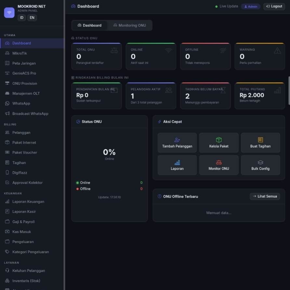Switch language to EN
Screen dimensions: 290x290
(32, 18)
